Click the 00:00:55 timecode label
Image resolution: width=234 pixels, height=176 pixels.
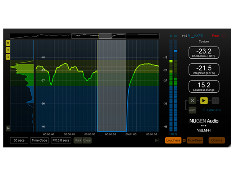(110, 135)
